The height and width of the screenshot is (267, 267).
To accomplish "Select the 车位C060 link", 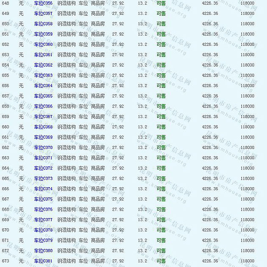I will click(43, 45).
